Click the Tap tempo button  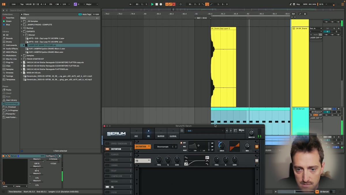coord(22,4)
